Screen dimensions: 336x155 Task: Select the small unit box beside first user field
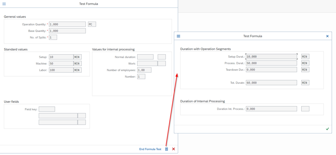[x=82, y=116]
